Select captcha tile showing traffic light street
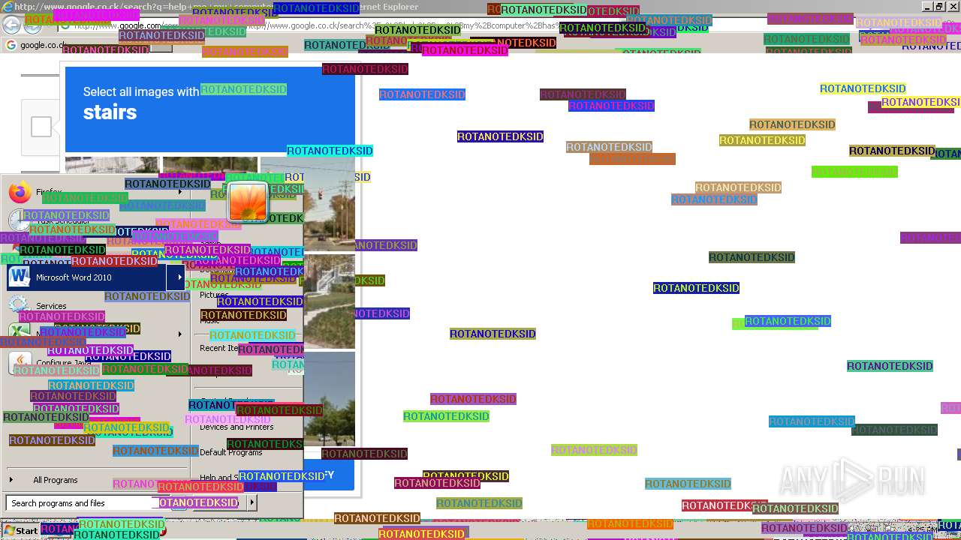The image size is (961, 540). (x=308, y=203)
